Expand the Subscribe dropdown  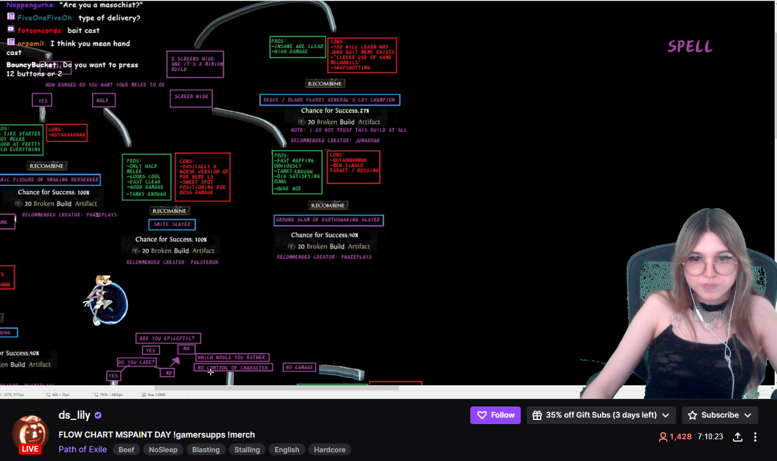720,415
